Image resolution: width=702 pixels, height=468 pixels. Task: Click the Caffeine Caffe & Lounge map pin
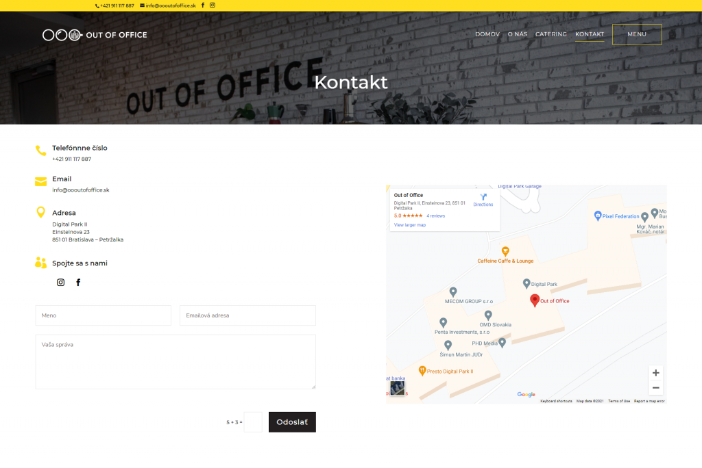[x=505, y=252]
